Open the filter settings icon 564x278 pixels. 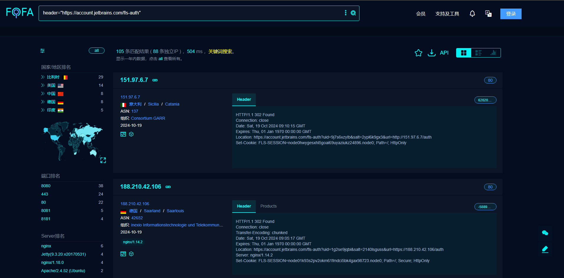coord(42,51)
